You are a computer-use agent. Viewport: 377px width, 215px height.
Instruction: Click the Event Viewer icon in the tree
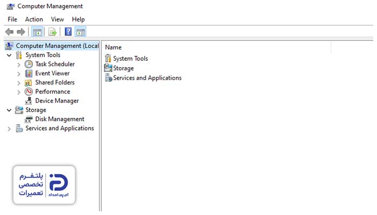[29, 74]
